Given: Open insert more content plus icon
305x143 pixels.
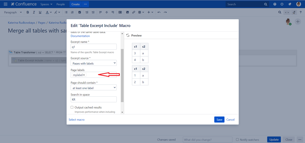Looking at the screenshot, I should [149, 12].
